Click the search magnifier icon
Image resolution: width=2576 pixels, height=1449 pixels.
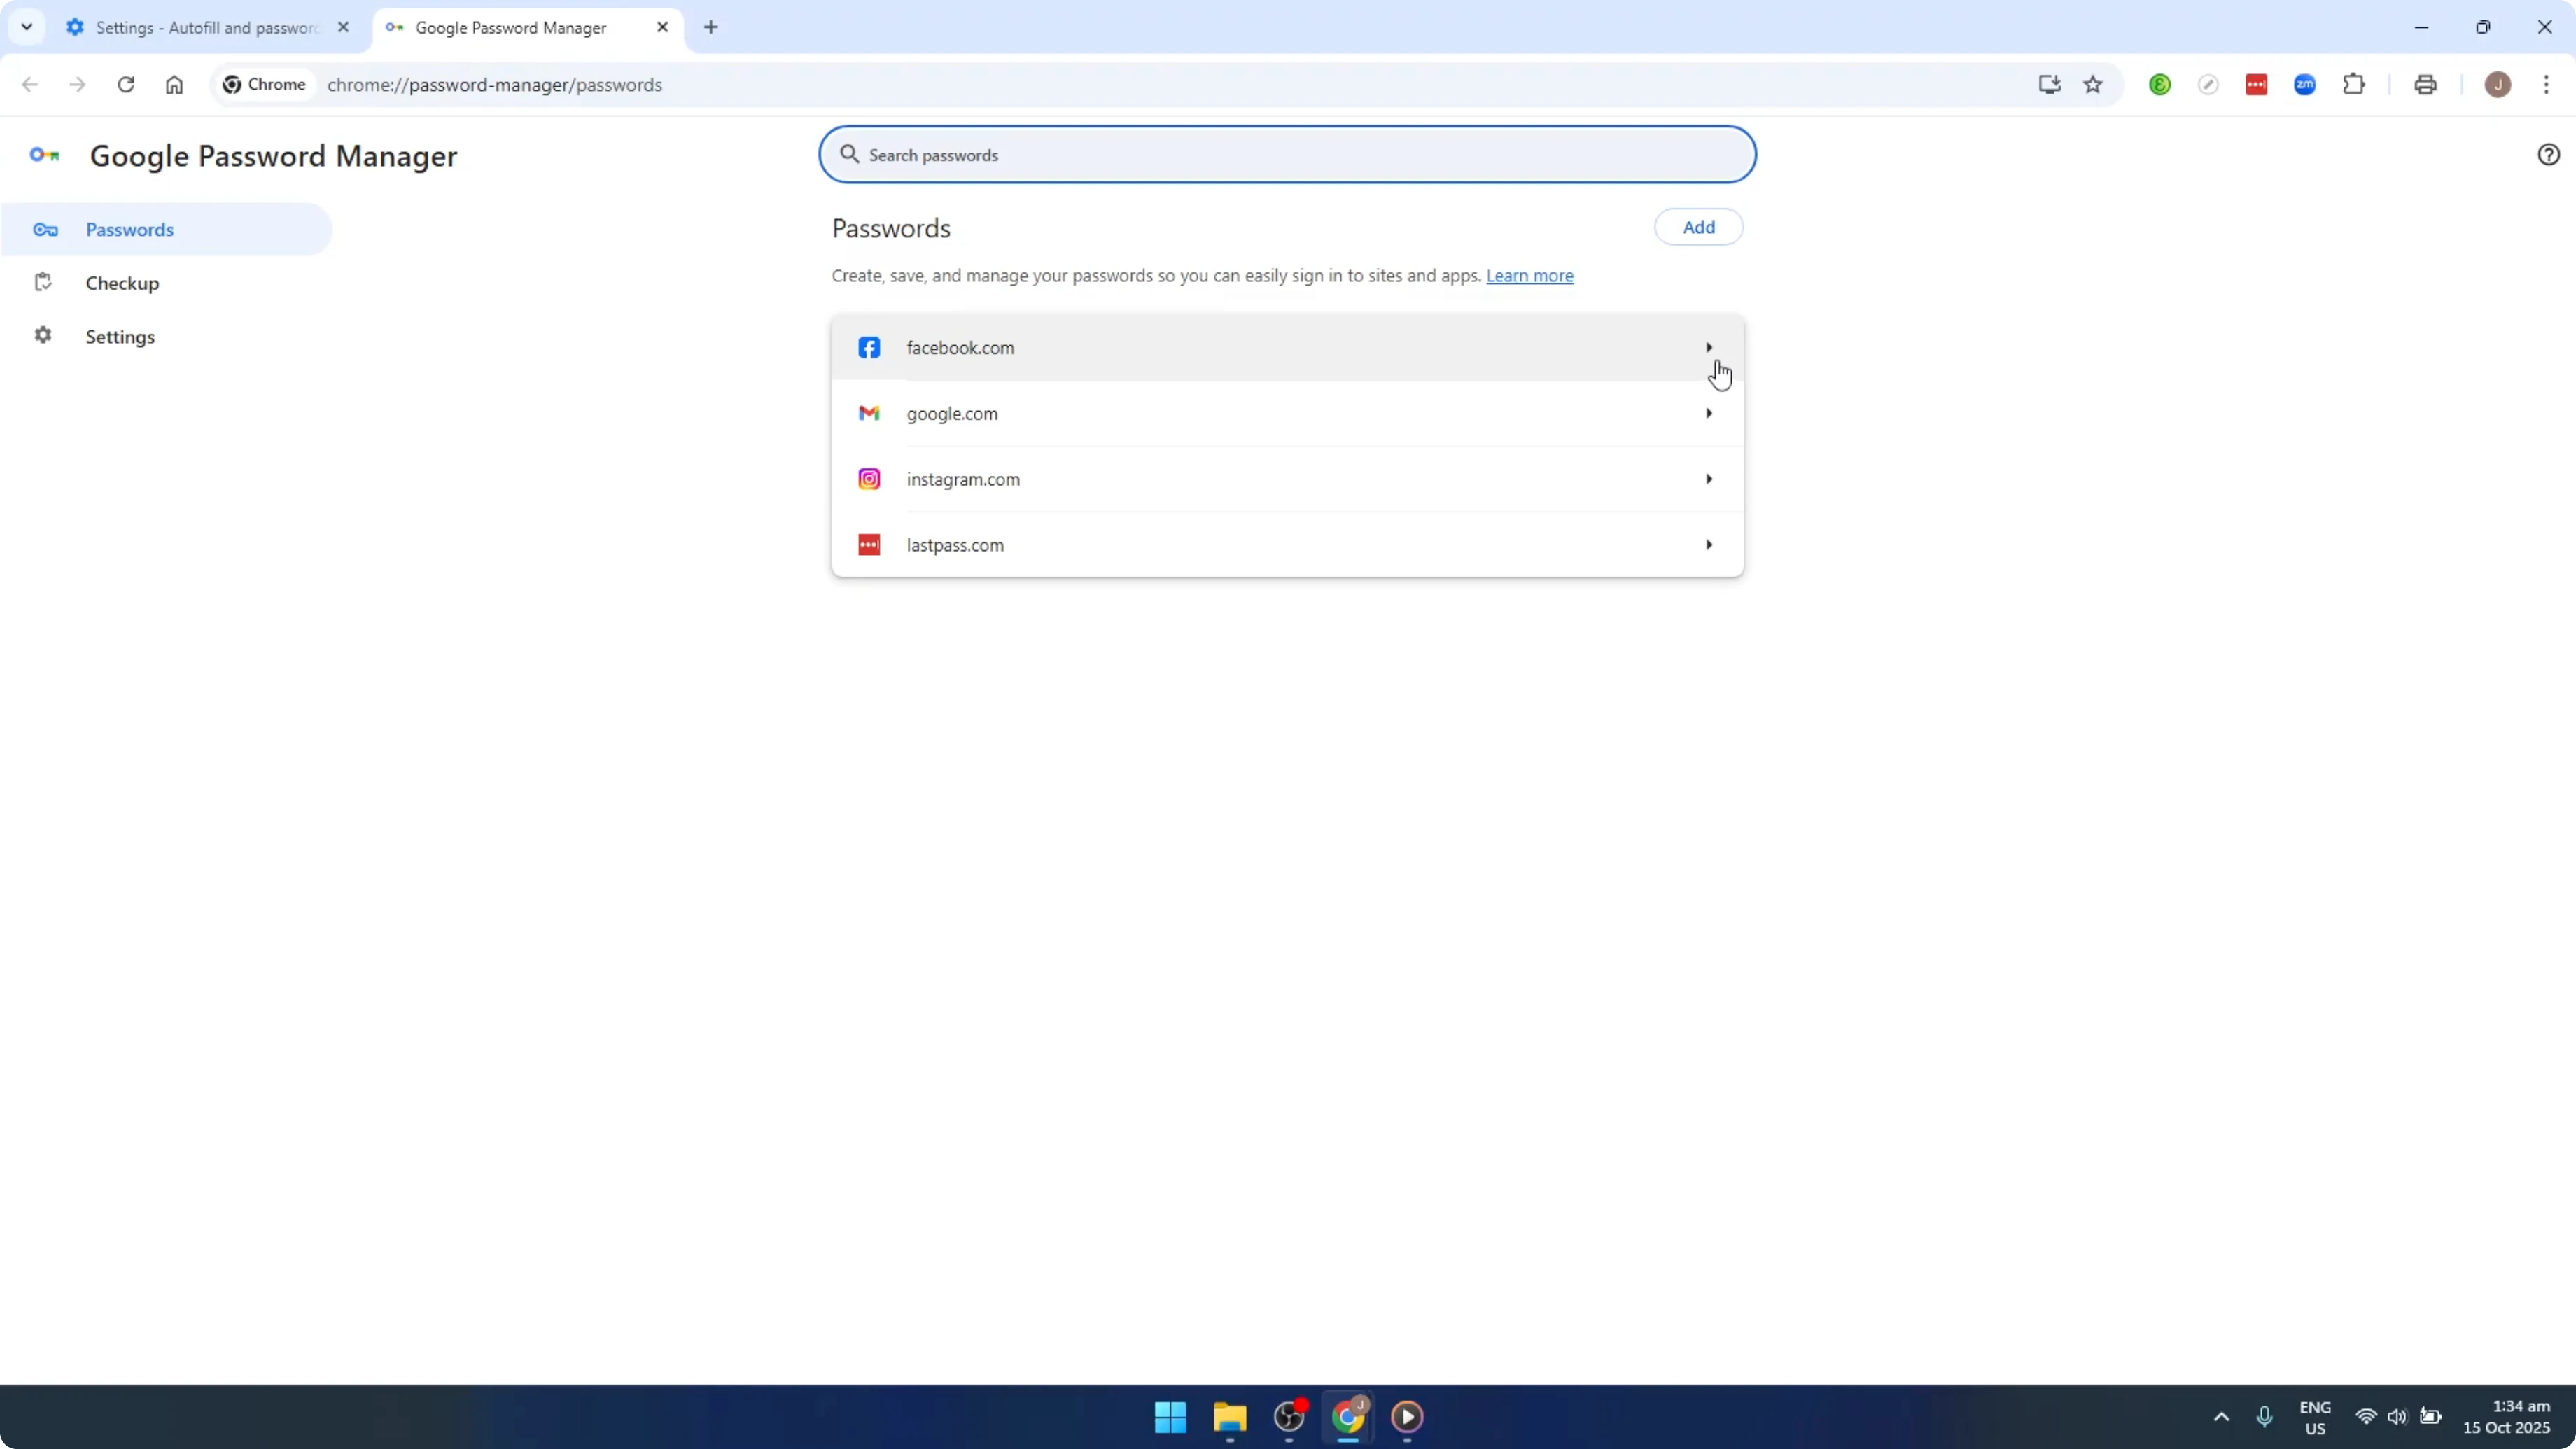point(849,154)
